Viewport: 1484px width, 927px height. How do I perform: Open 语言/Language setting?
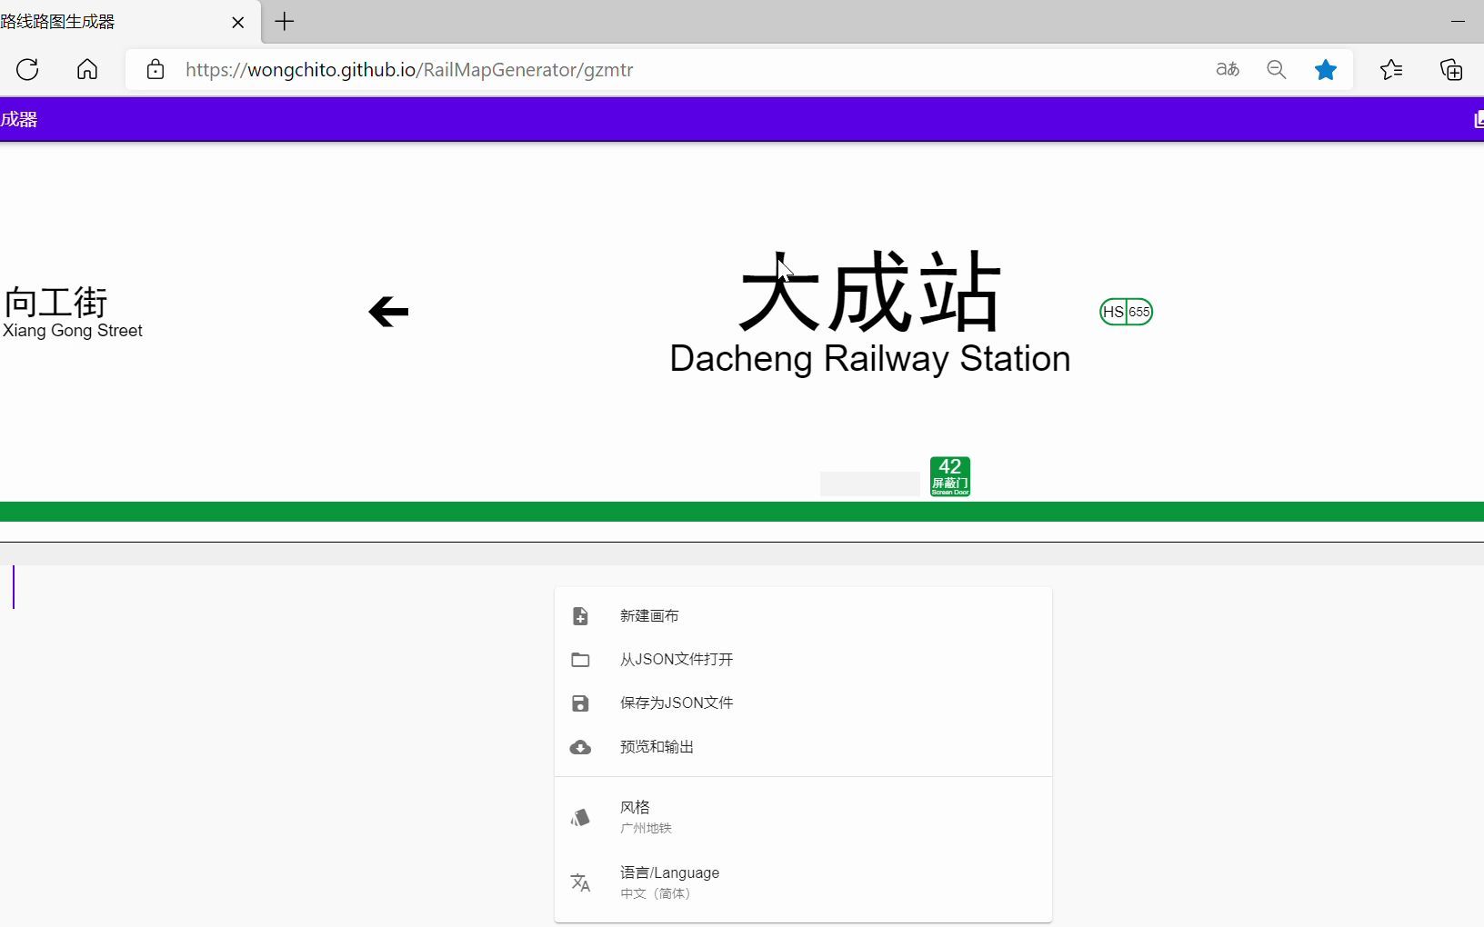pos(803,882)
